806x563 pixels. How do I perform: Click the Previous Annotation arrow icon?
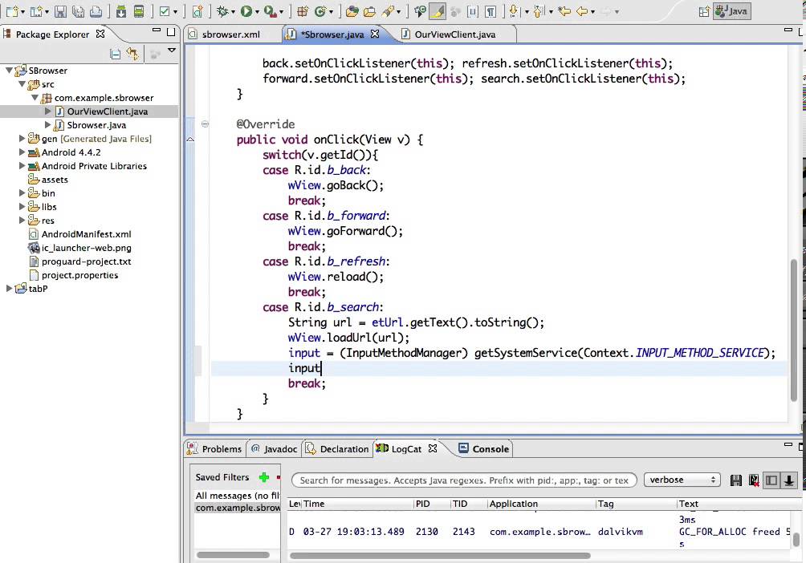pyautogui.click(x=538, y=11)
